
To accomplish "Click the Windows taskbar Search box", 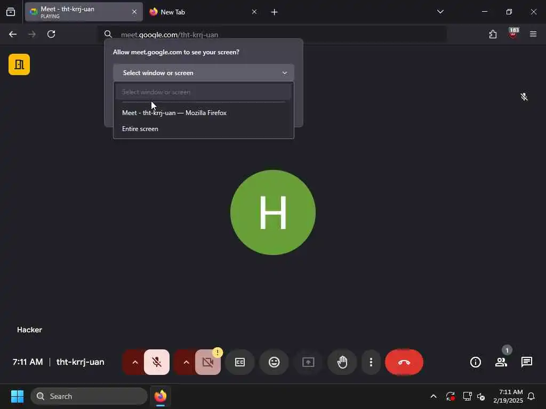I will [x=89, y=396].
